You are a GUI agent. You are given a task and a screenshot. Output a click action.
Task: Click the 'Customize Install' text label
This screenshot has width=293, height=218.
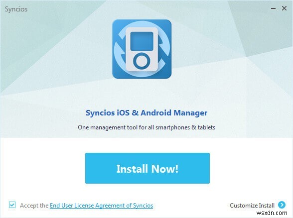tap(252, 205)
